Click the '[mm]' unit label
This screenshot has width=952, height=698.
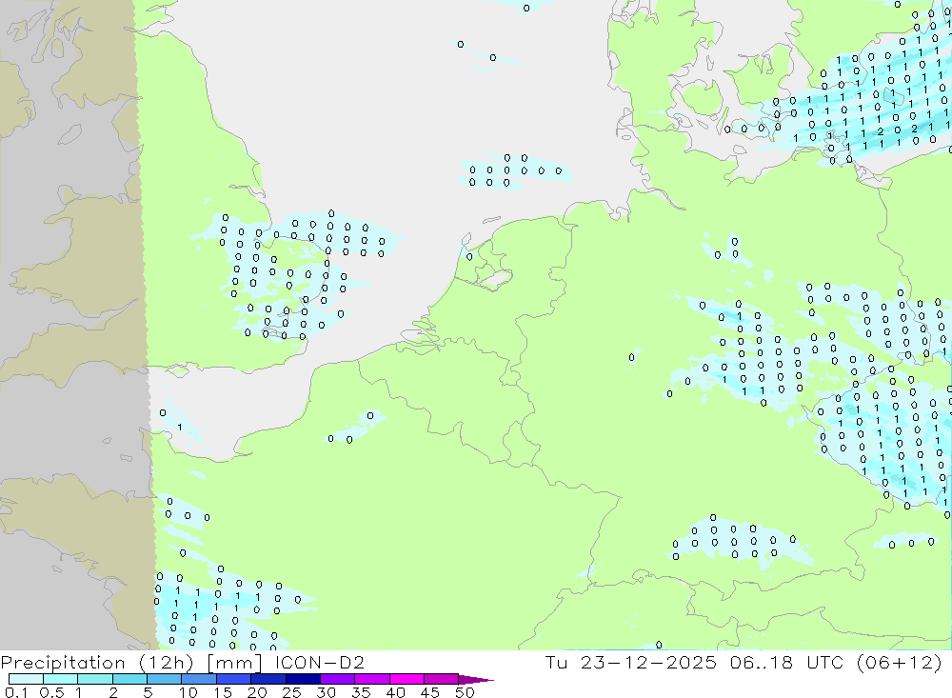pyautogui.click(x=234, y=662)
